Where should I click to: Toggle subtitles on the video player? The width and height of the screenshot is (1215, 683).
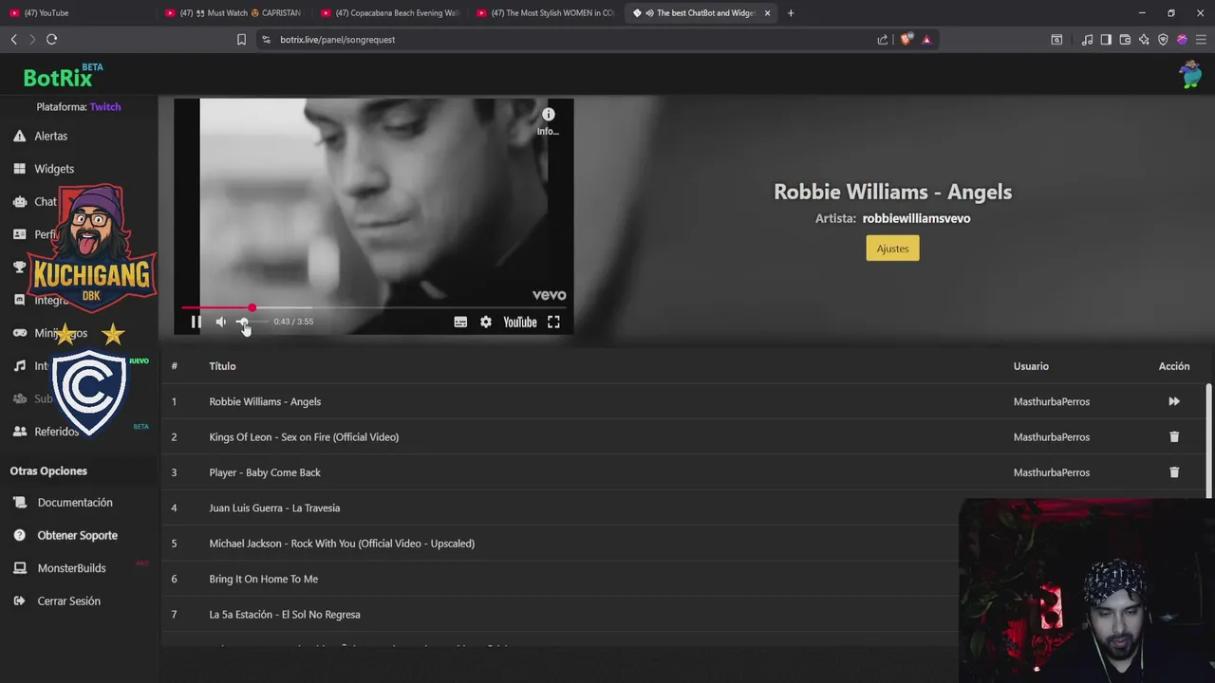460,322
